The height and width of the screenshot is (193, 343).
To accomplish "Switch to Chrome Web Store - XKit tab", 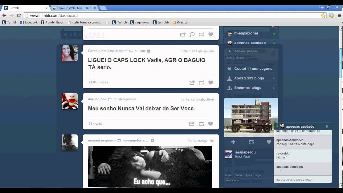I will pos(74,8).
